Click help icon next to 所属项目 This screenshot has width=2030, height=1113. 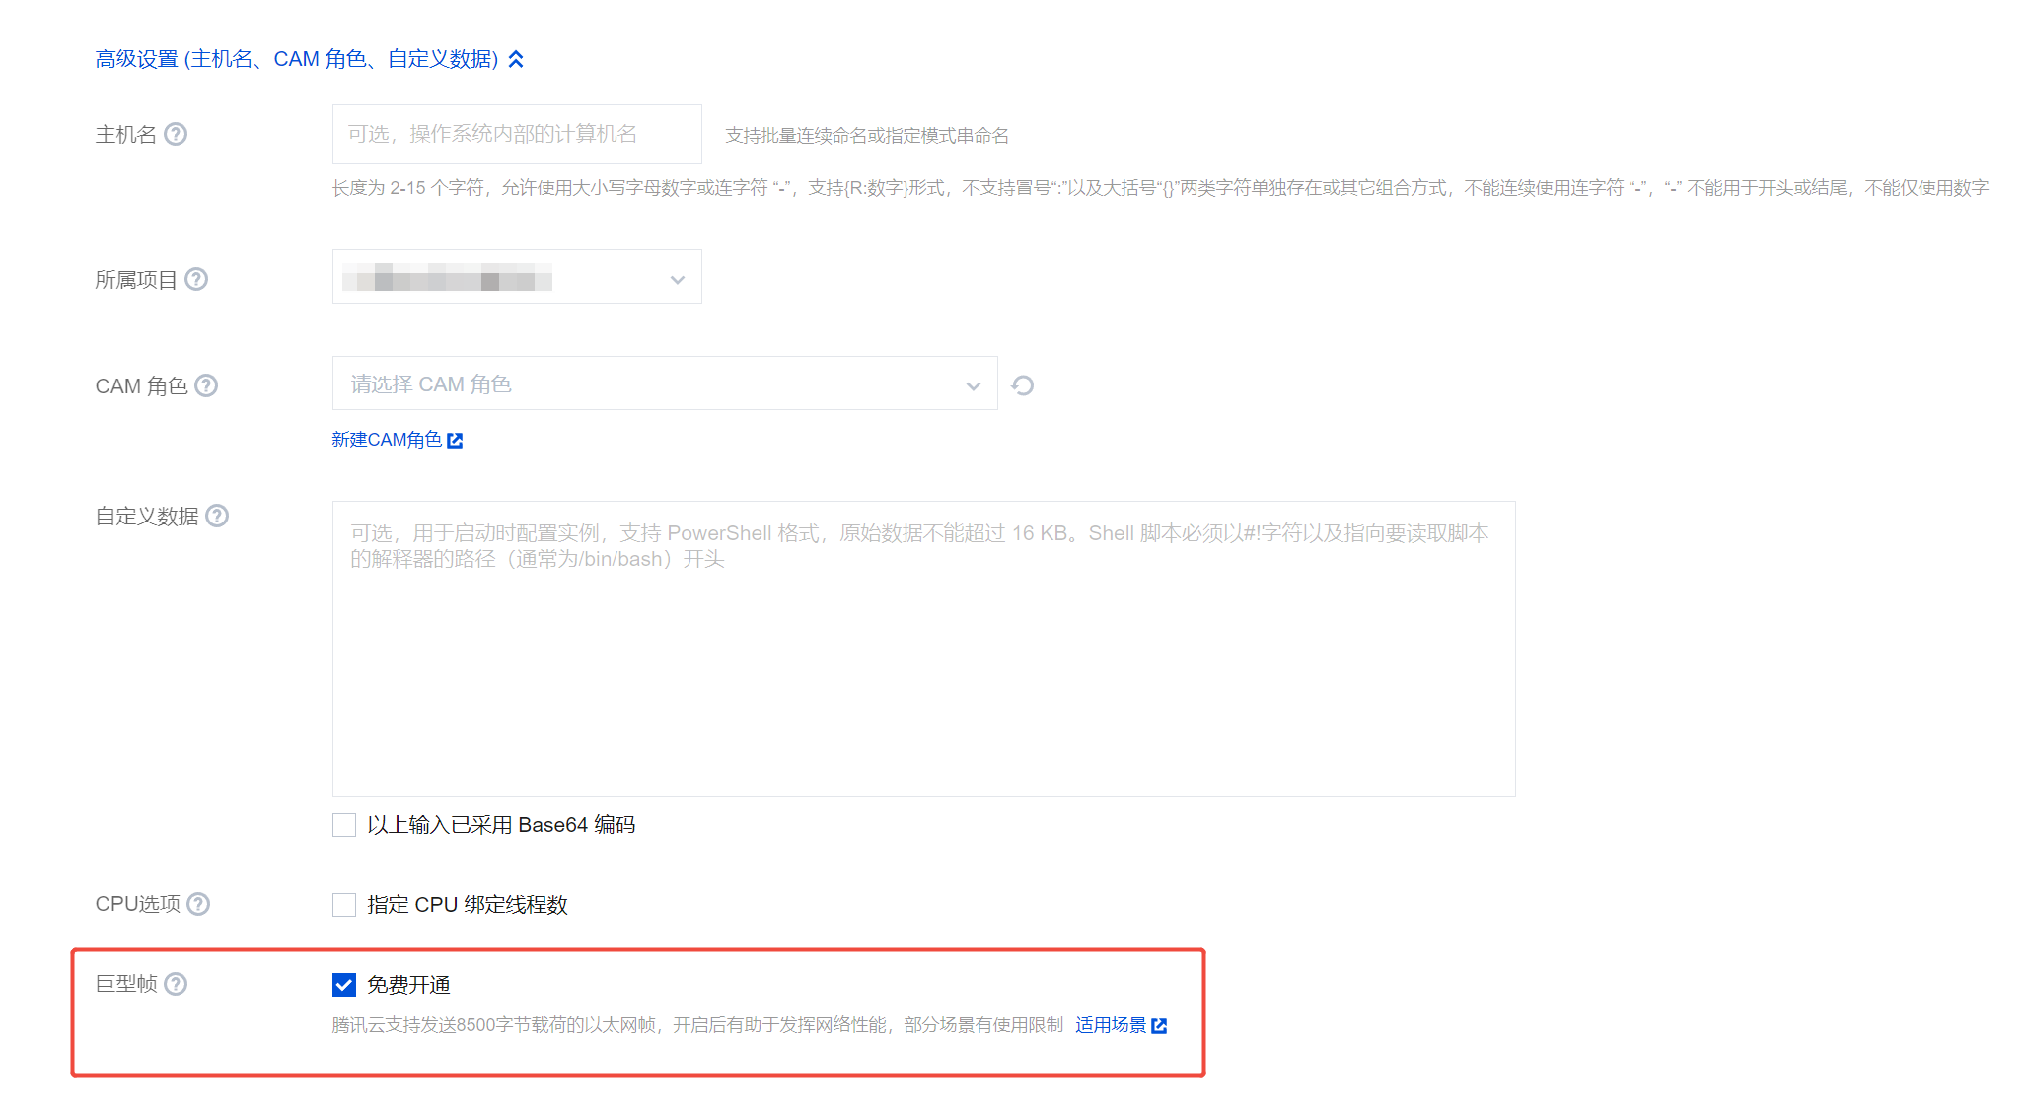196,280
